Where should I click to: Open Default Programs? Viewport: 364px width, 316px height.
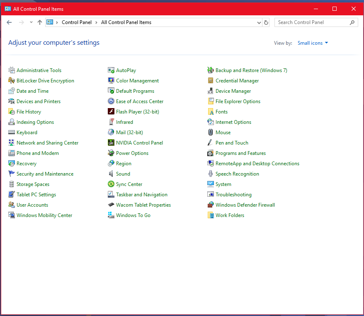click(x=135, y=91)
